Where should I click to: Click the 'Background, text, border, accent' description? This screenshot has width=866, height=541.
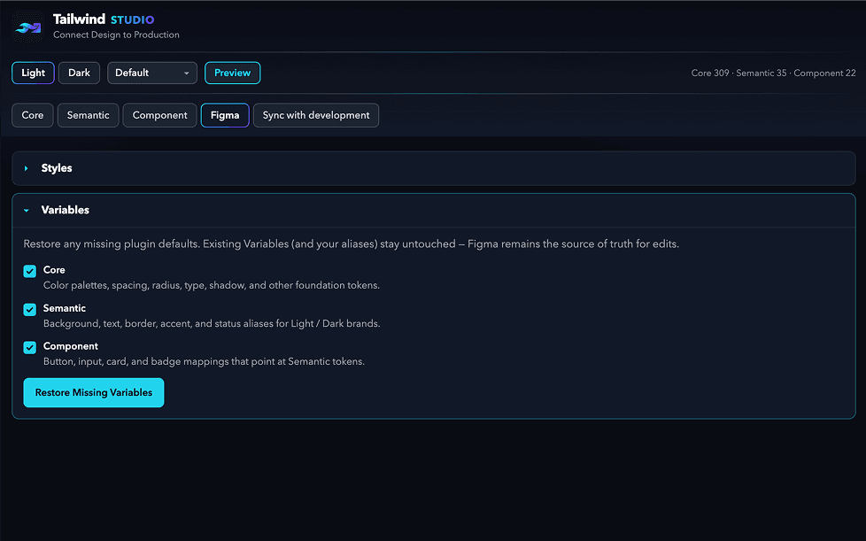coord(212,323)
